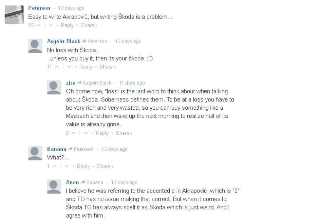Downvote Banana's "What?..." comment
This screenshot has width=319, height=221.
[67, 166]
